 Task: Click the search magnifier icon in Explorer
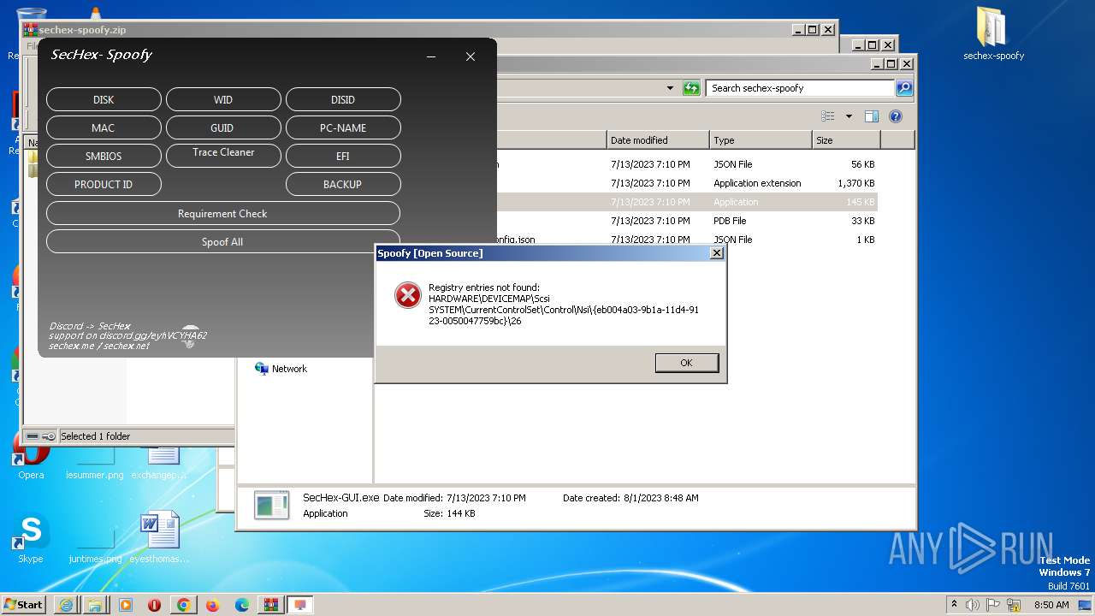(x=904, y=88)
